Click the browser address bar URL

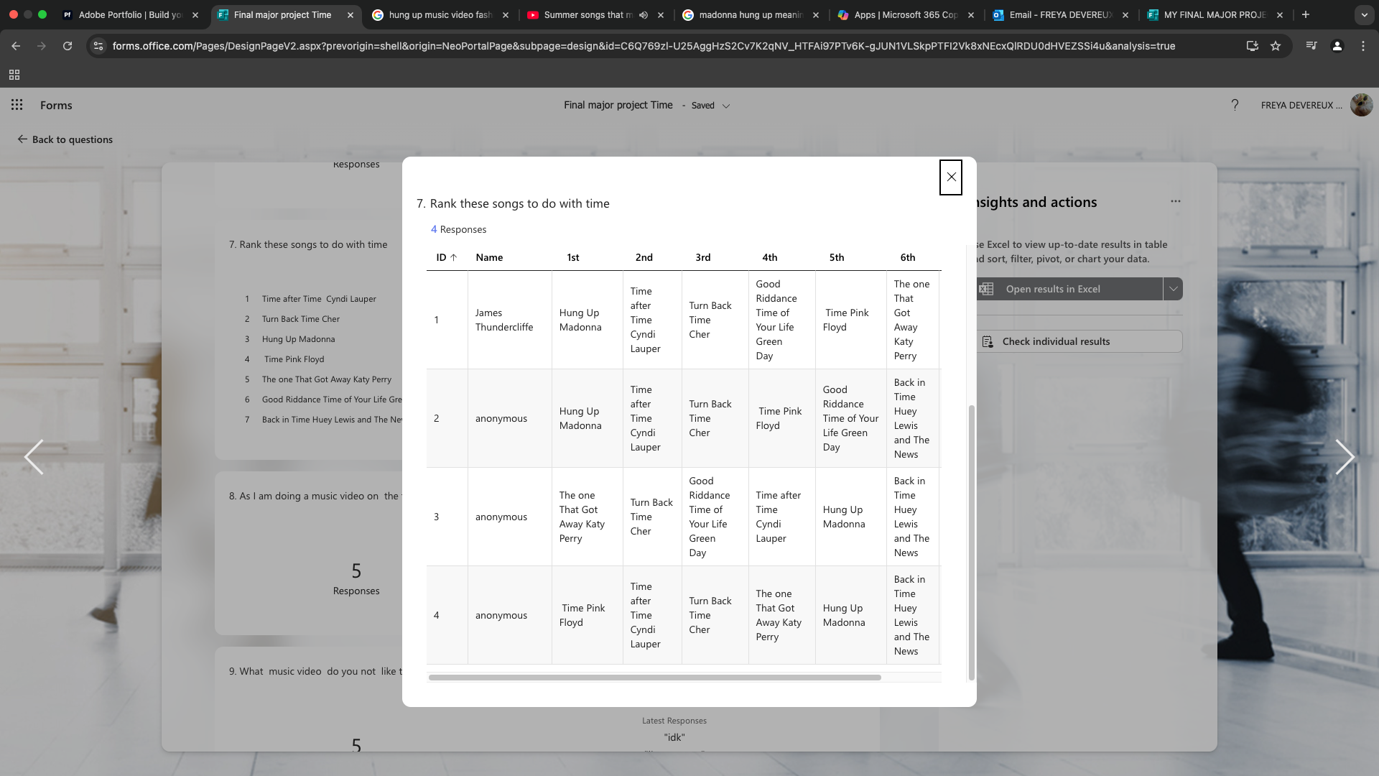(x=644, y=46)
